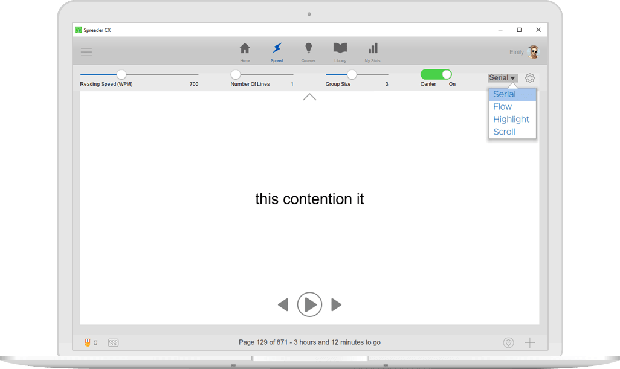
Task: Pick Scroll from the dropdown list
Action: pos(505,132)
